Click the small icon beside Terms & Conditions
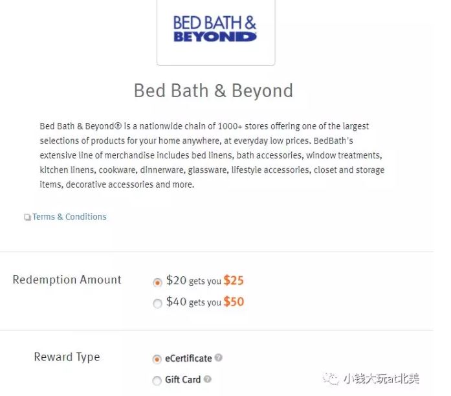Image resolution: width=451 pixels, height=396 pixels. [27, 217]
